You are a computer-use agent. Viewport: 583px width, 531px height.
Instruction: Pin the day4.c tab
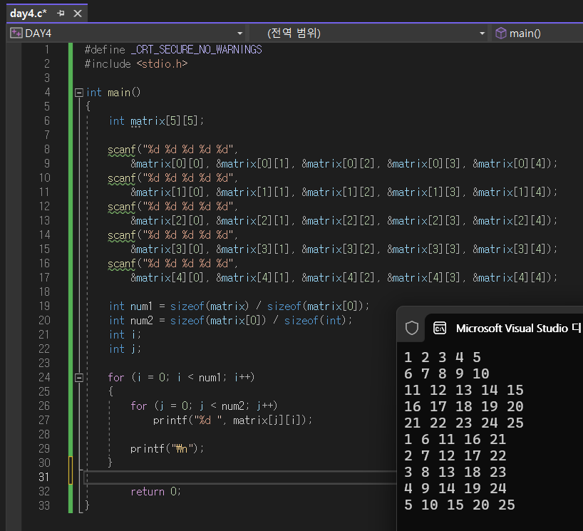(61, 14)
